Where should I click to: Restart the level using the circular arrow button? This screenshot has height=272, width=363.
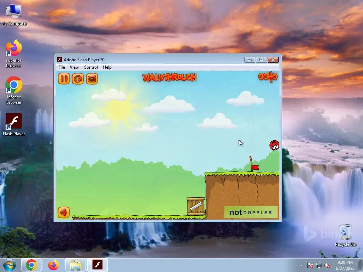pyautogui.click(x=78, y=79)
